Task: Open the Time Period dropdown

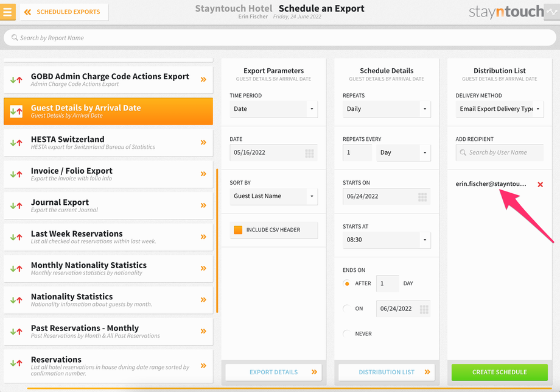Action: [273, 109]
